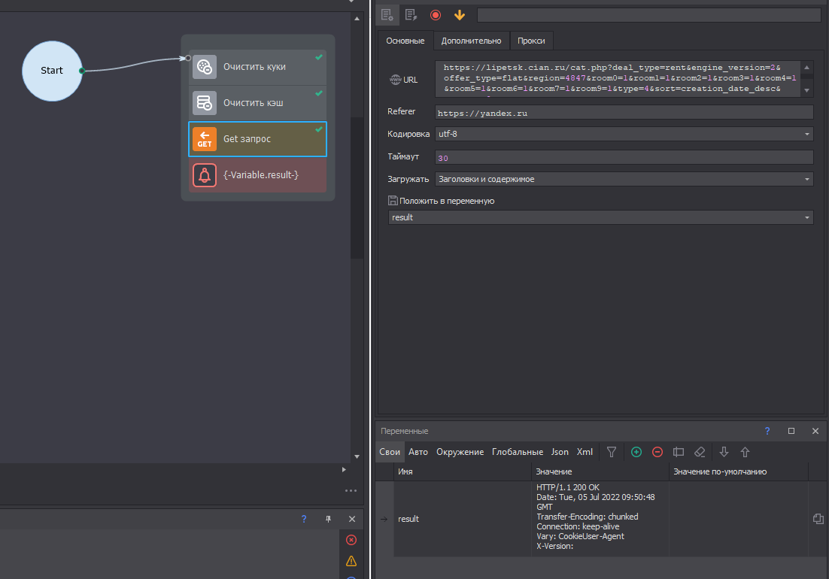This screenshot has width=829, height=579.
Task: Switch to the Дополнительно tab
Action: tap(471, 41)
